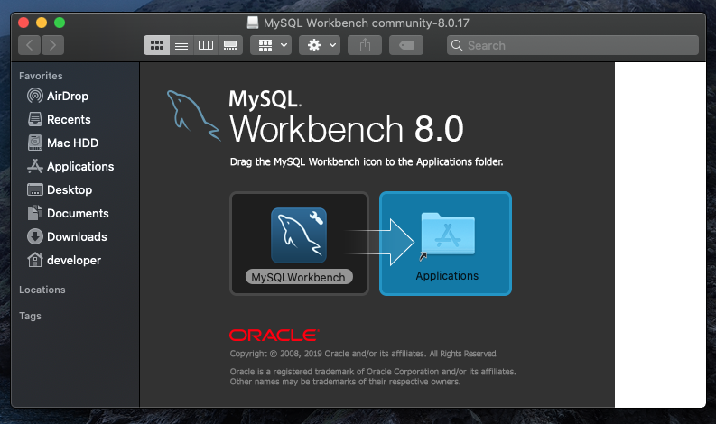Switch to column view

tap(206, 45)
